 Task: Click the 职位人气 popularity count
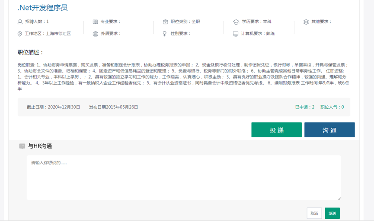pyautogui.click(x=332, y=107)
